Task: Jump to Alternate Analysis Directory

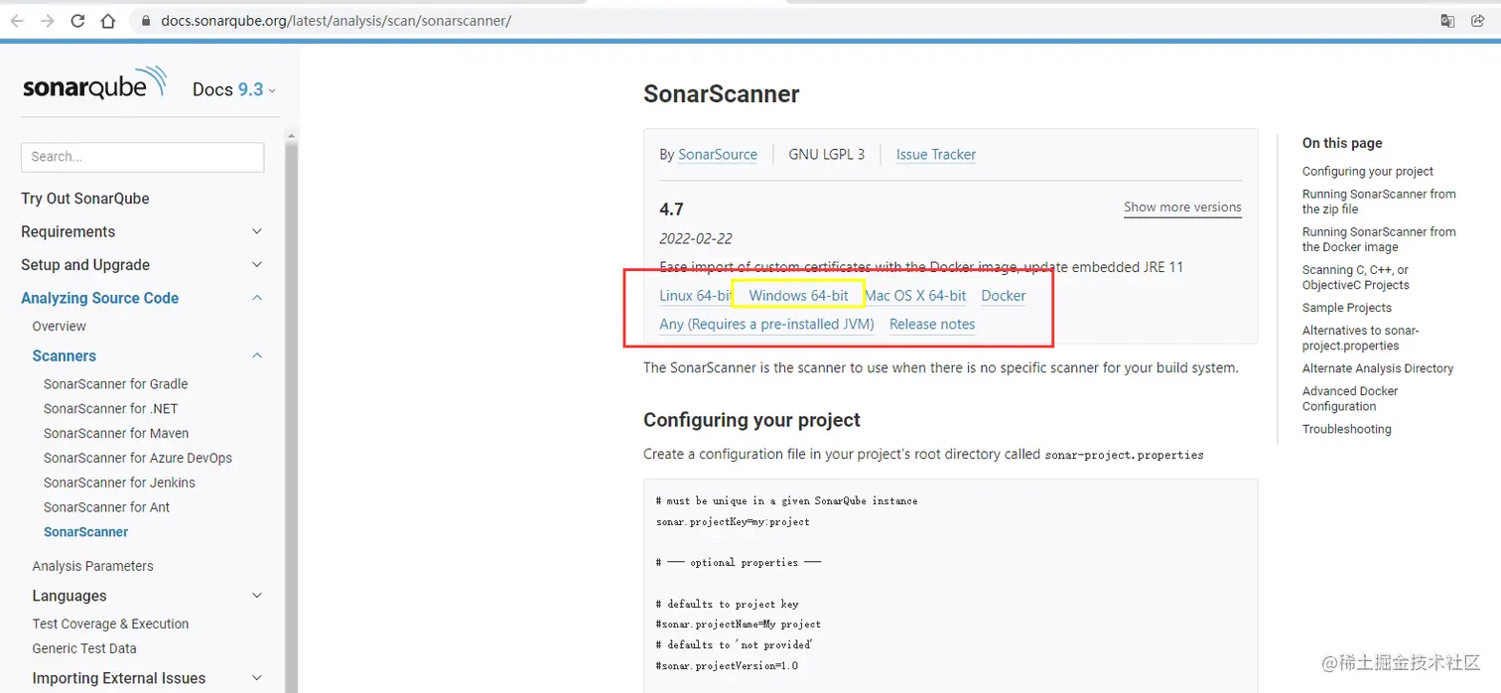Action: (1378, 368)
